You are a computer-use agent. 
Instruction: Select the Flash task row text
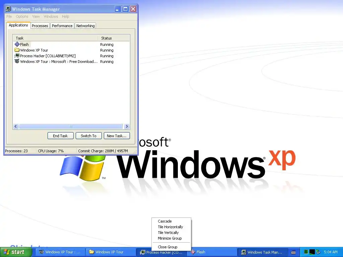pos(24,45)
